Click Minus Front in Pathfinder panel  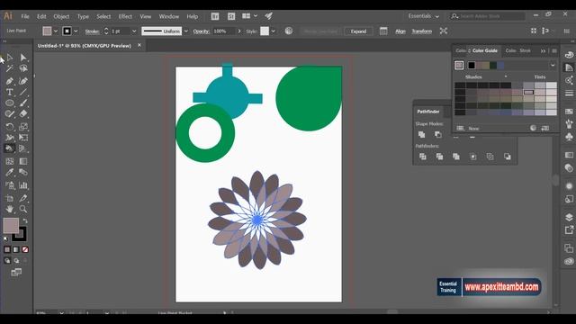tap(438, 135)
